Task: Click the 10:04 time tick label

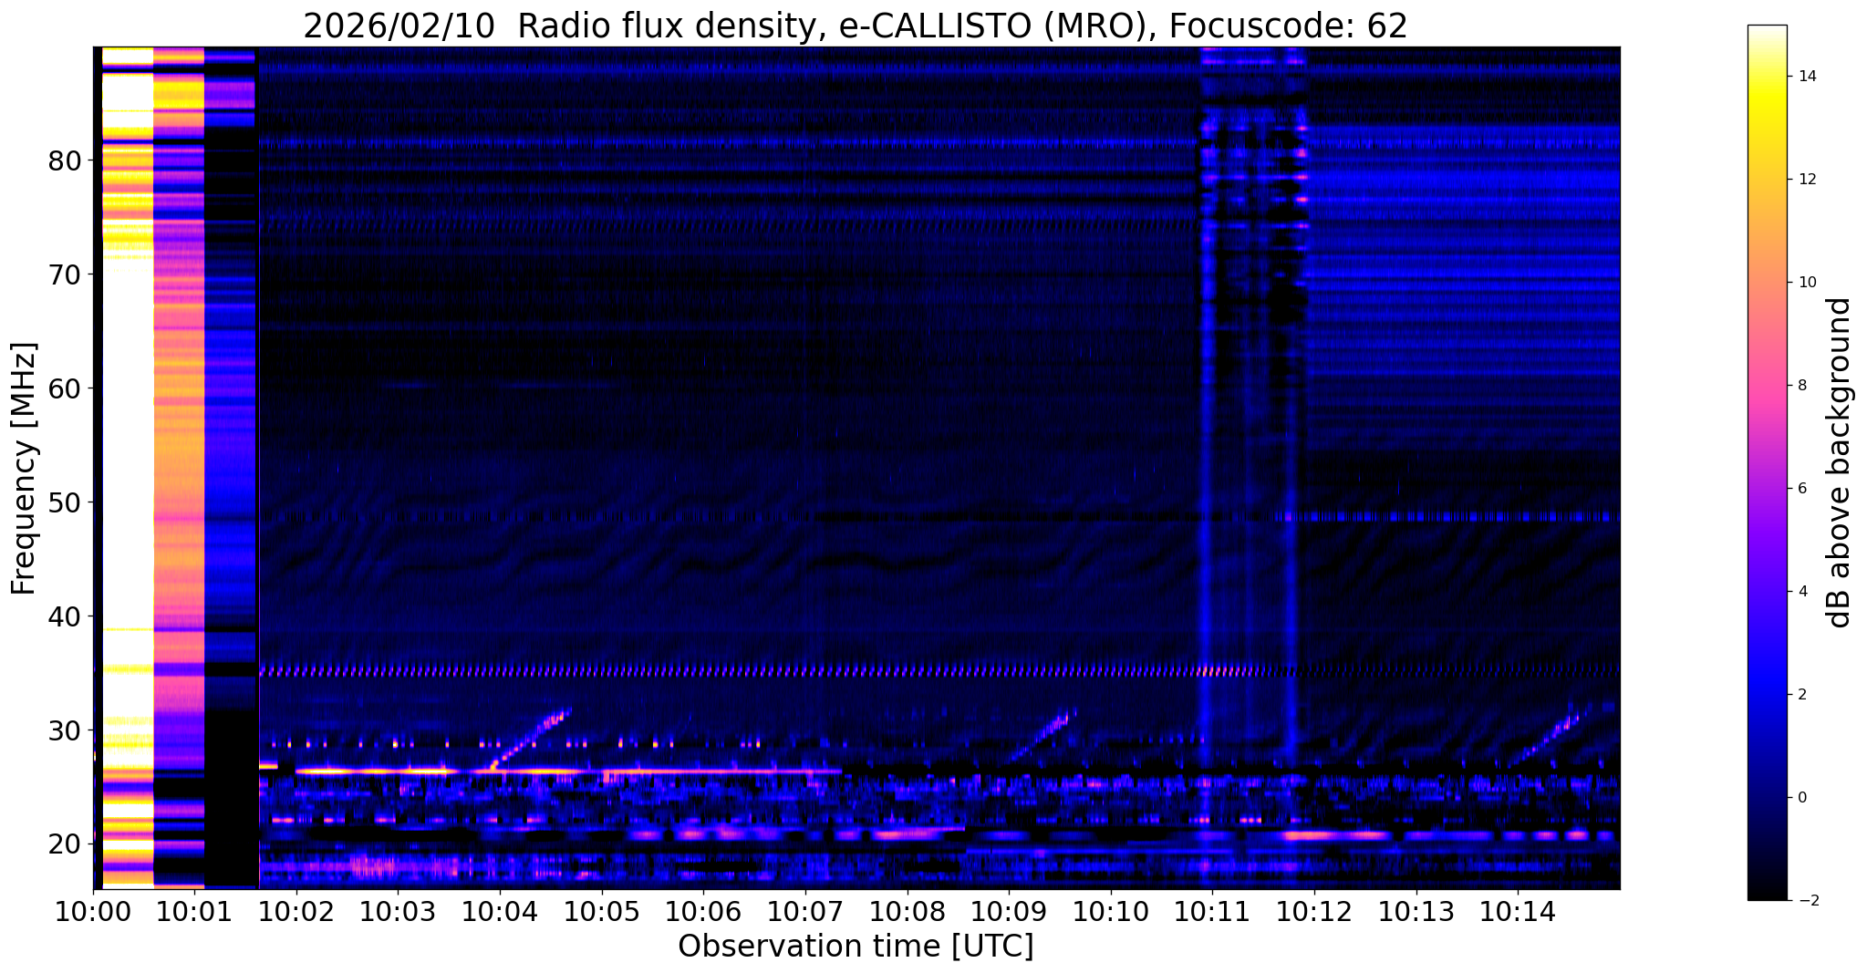Action: (x=500, y=911)
